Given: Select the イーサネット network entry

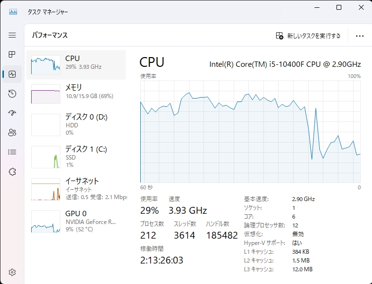Looking at the screenshot, I should [76, 189].
